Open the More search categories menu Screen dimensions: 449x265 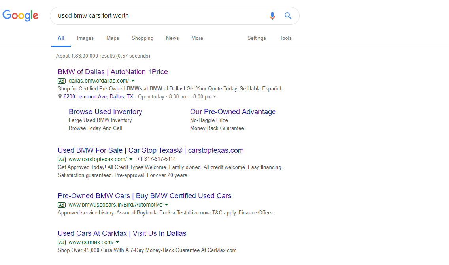(197, 38)
